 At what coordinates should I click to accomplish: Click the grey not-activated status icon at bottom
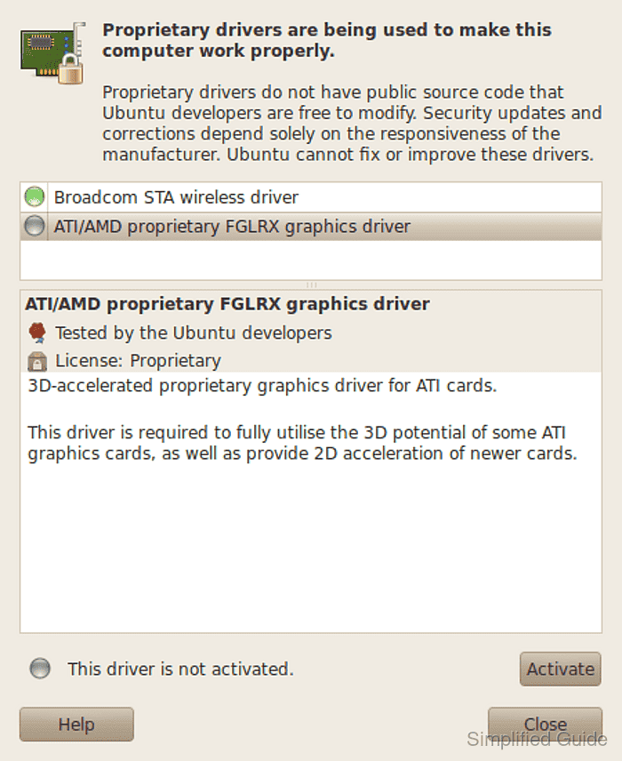tap(40, 669)
